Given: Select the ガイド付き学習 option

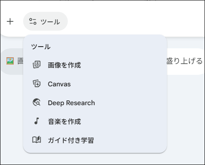Looking at the screenshot, I should [95, 140].
